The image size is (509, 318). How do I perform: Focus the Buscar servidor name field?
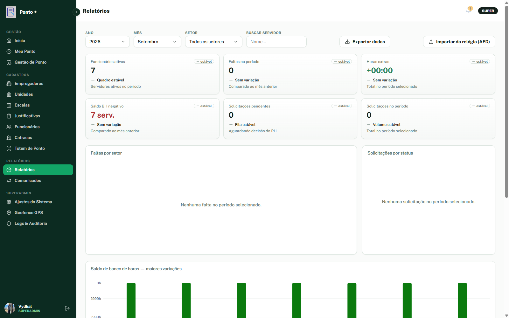(276, 42)
